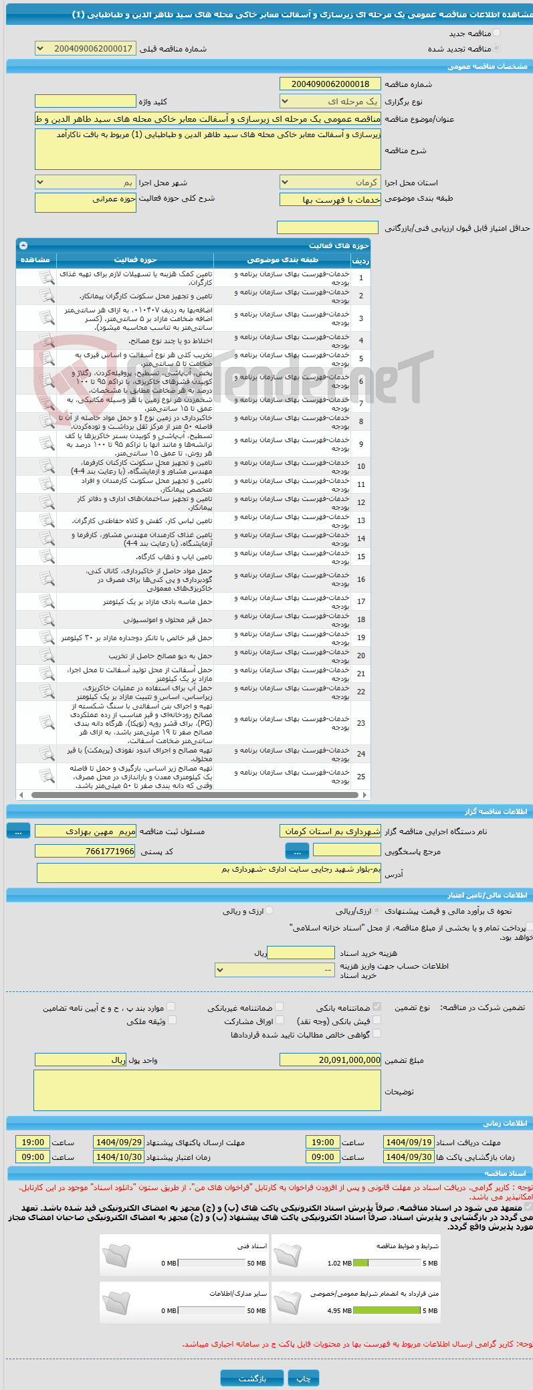Open view icon for activity row 16
This screenshot has height=1390, width=533.
[x=47, y=579]
